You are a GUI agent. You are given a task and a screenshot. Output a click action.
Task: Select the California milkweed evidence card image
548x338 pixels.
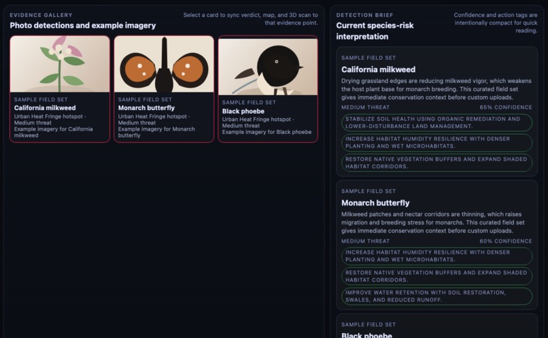coord(60,65)
